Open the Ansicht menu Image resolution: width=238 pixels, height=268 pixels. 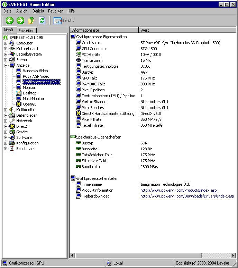22,11
